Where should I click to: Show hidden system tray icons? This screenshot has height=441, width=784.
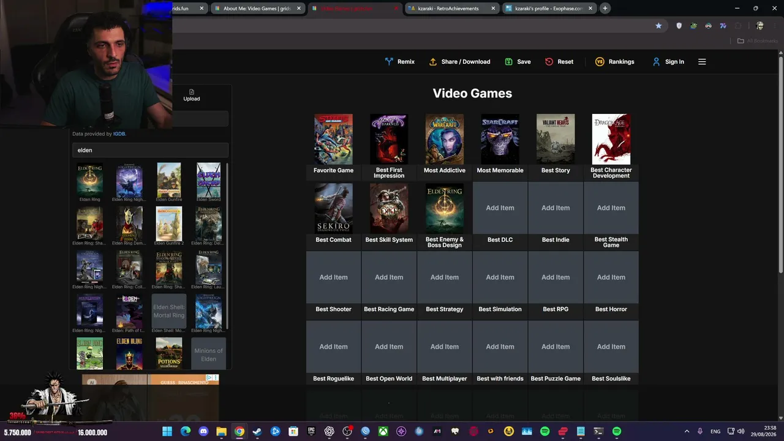[x=687, y=431]
